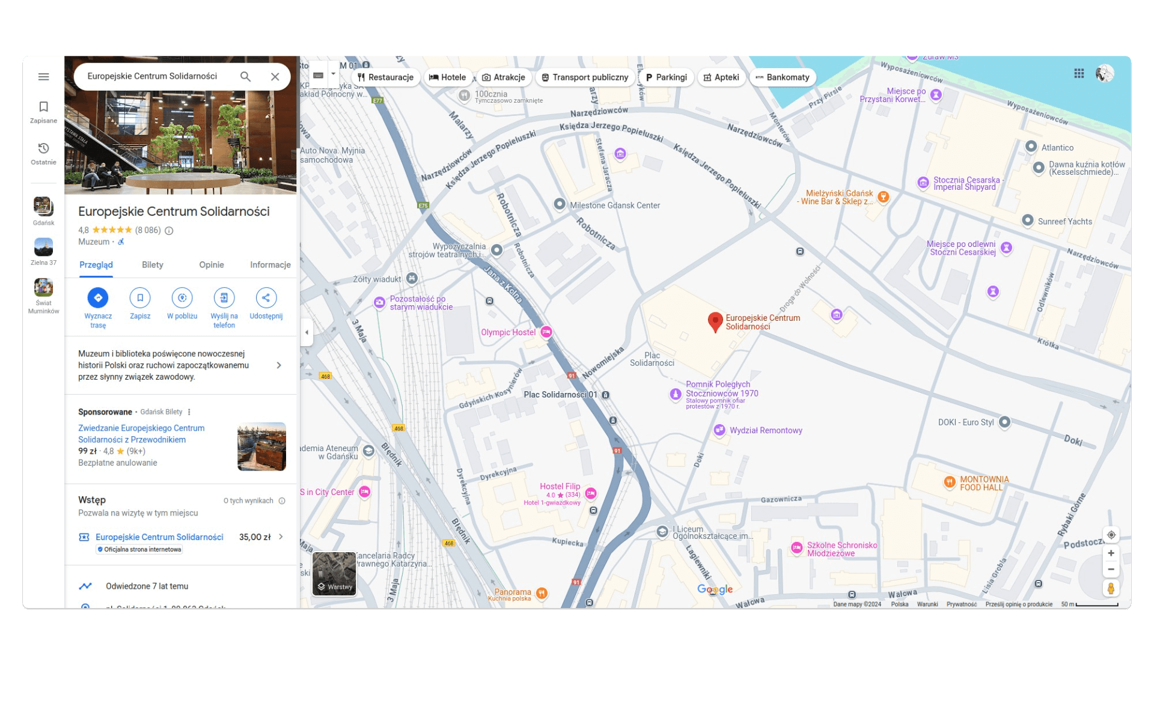Filter by Atrakcje chip
This screenshot has height=721, width=1154.
(504, 78)
